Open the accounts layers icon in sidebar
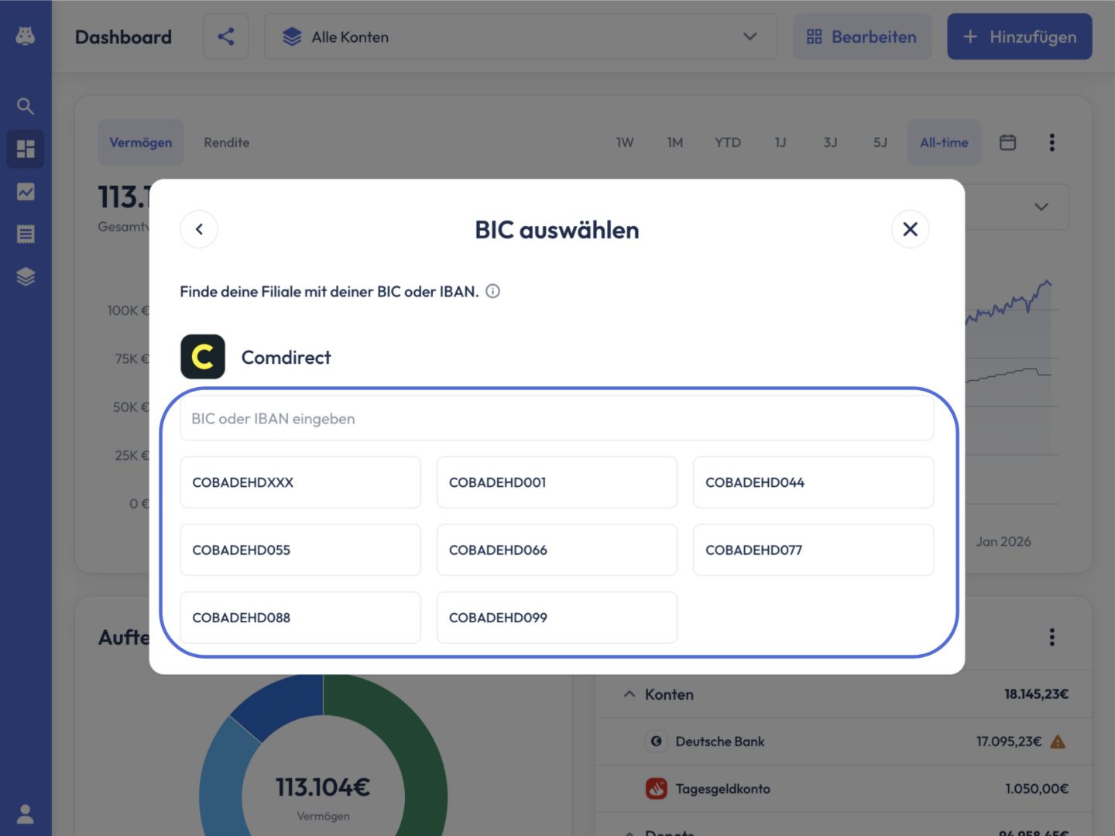Viewport: 1115px width, 836px height. point(26,276)
